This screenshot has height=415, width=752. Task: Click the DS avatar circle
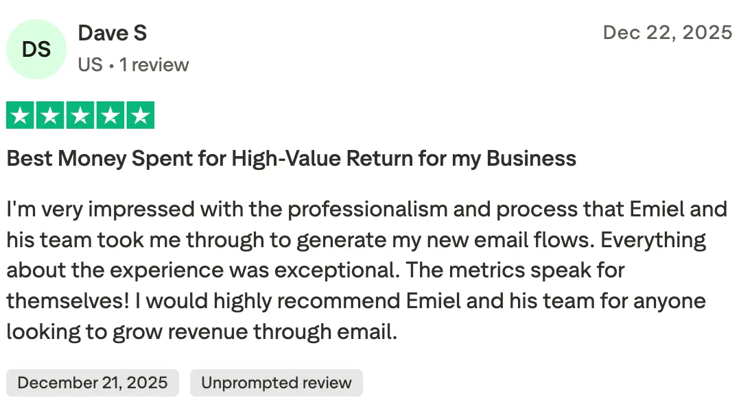pos(36,49)
